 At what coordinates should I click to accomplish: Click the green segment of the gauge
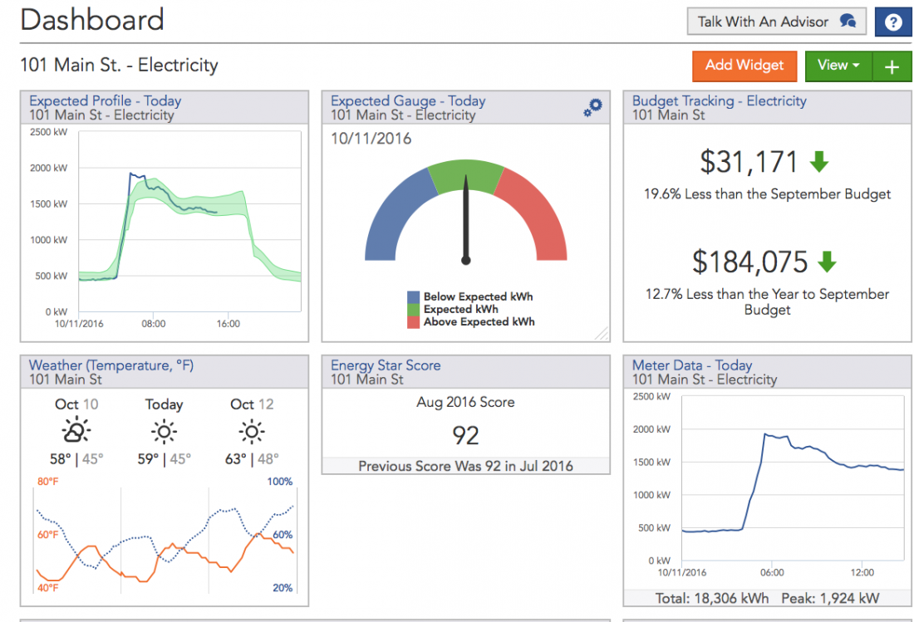click(x=466, y=176)
